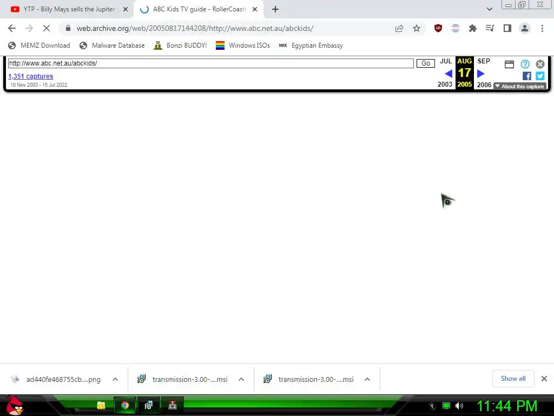Expand options for first transmission msi
This screenshot has height=416, width=554.
pyautogui.click(x=241, y=379)
